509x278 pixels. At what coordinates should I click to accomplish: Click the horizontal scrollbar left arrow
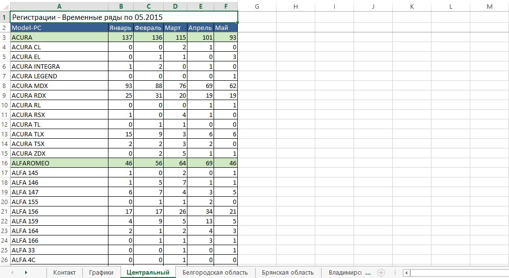point(407,273)
